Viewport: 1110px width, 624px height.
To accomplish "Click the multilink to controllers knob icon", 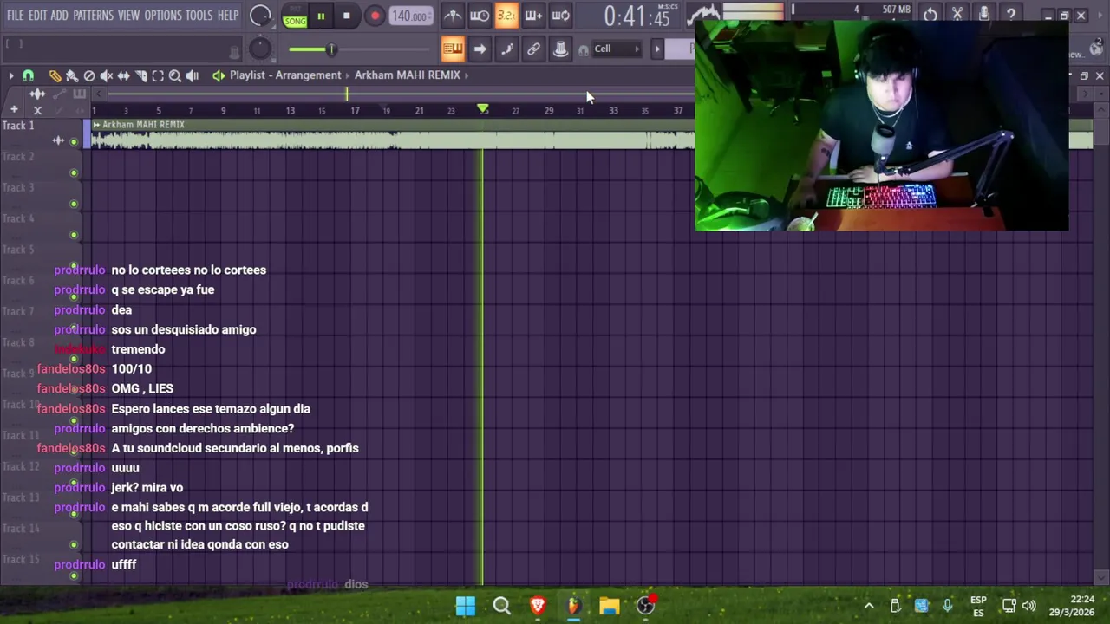I will [x=560, y=49].
